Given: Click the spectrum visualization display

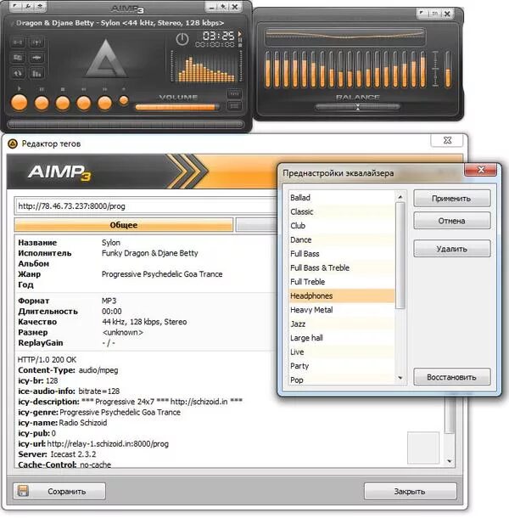Looking at the screenshot, I should point(206,67).
